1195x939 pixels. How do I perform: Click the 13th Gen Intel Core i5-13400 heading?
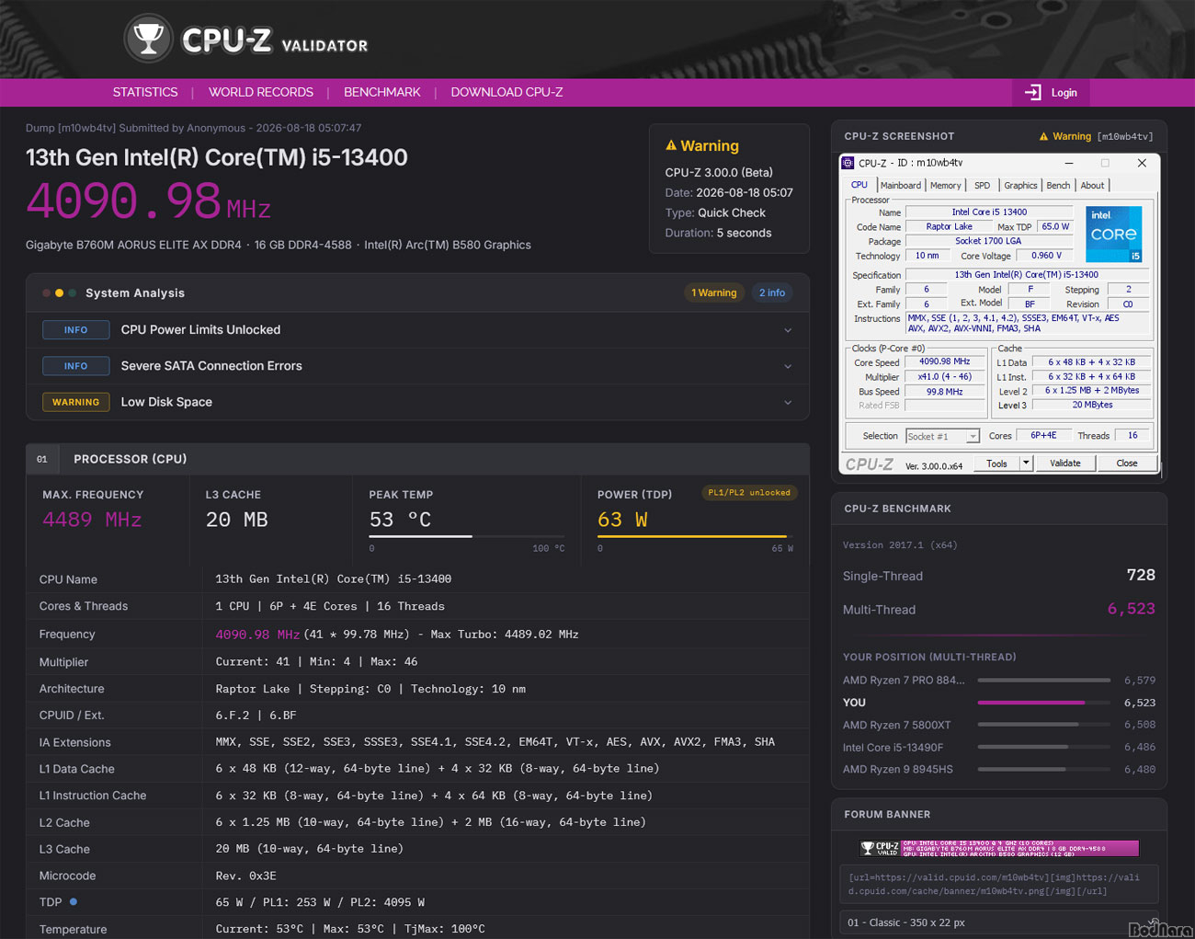tap(217, 157)
